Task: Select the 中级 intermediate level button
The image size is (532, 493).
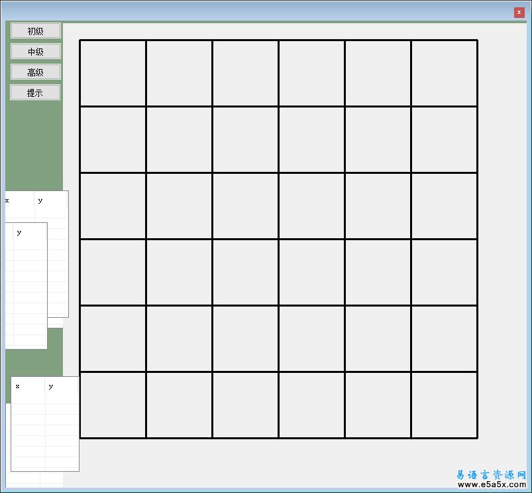Action: coord(36,52)
